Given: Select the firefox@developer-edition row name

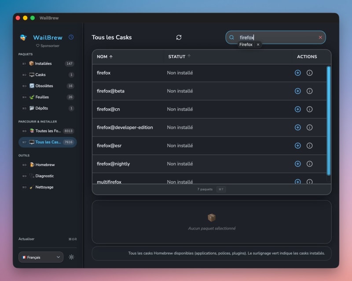Looking at the screenshot, I should [x=125, y=127].
